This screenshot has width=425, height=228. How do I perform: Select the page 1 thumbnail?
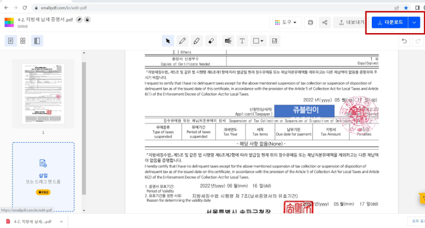[x=43, y=94]
